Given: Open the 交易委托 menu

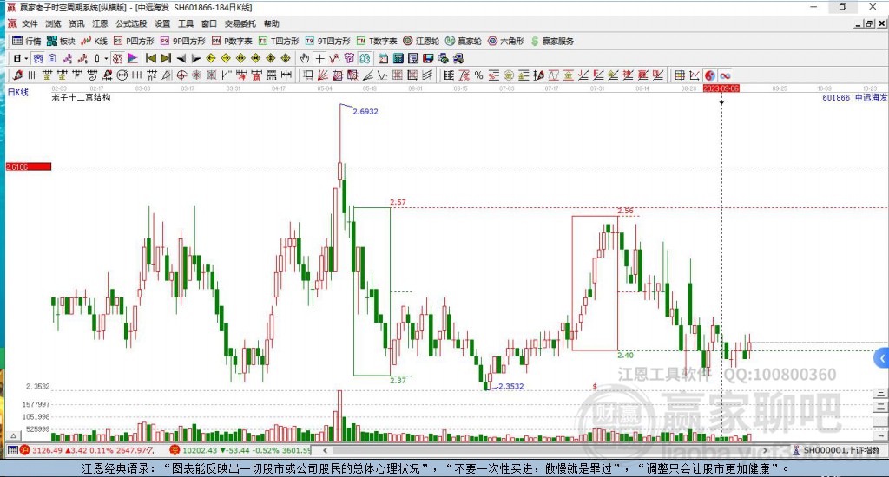Looking at the screenshot, I should pos(240,23).
